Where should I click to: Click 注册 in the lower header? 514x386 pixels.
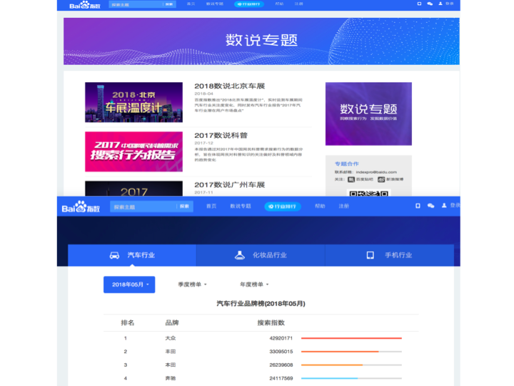[344, 206]
